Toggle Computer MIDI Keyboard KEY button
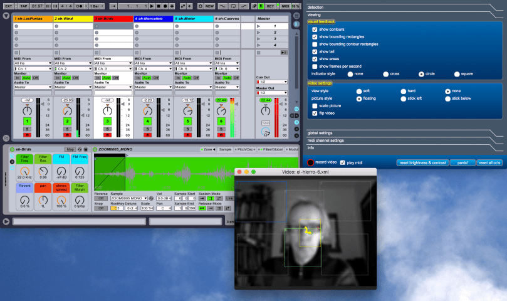 point(270,6)
